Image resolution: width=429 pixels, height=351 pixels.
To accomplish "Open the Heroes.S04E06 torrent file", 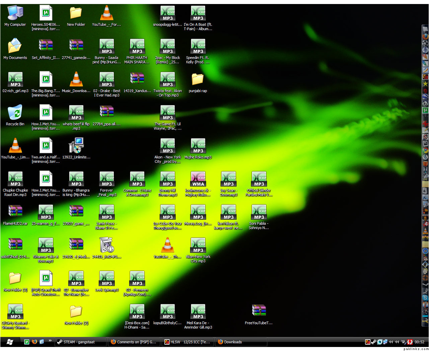I will click(46, 13).
